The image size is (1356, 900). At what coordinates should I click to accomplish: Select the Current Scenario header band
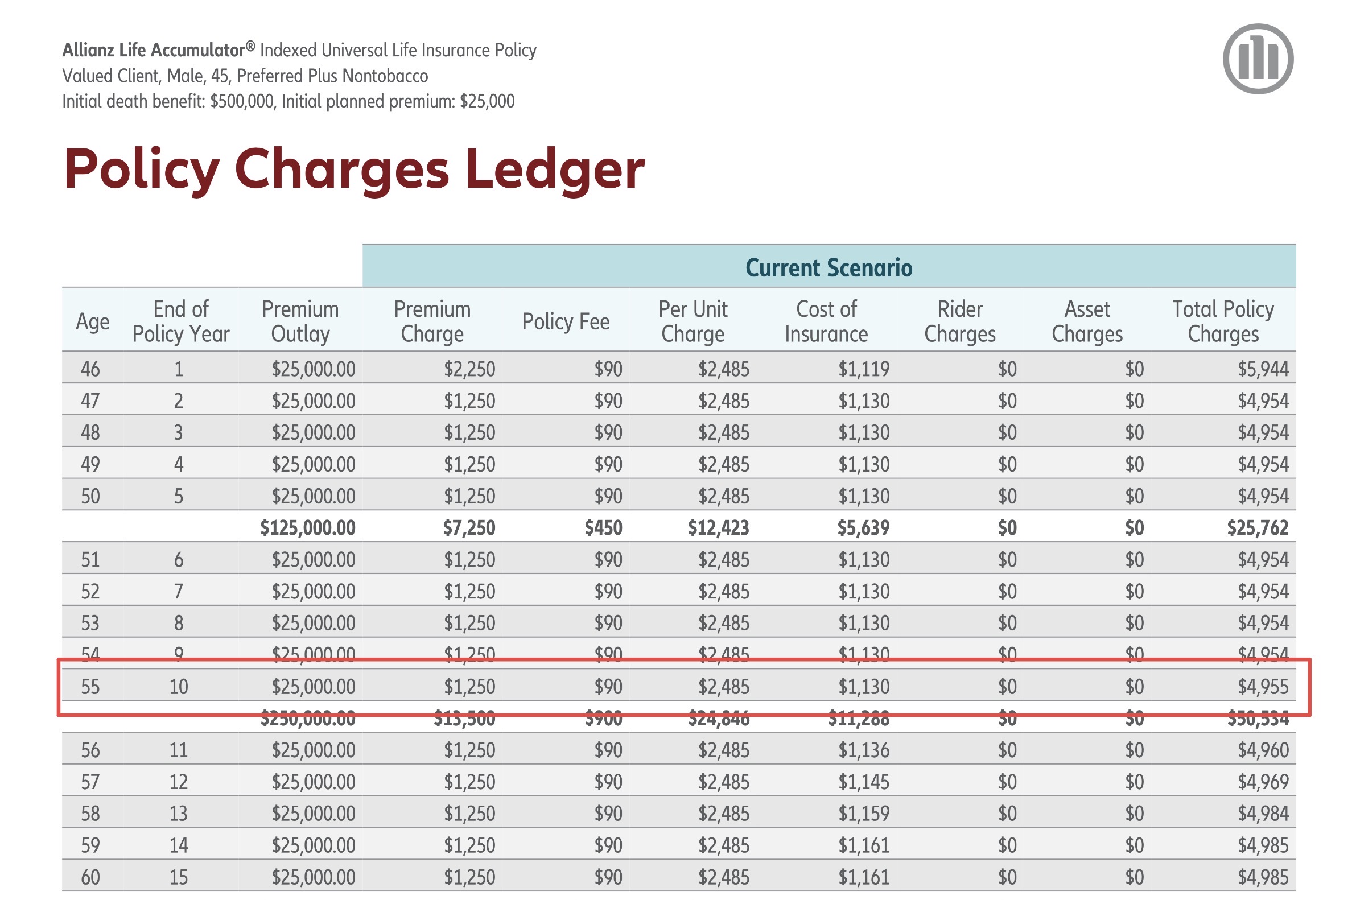(829, 267)
